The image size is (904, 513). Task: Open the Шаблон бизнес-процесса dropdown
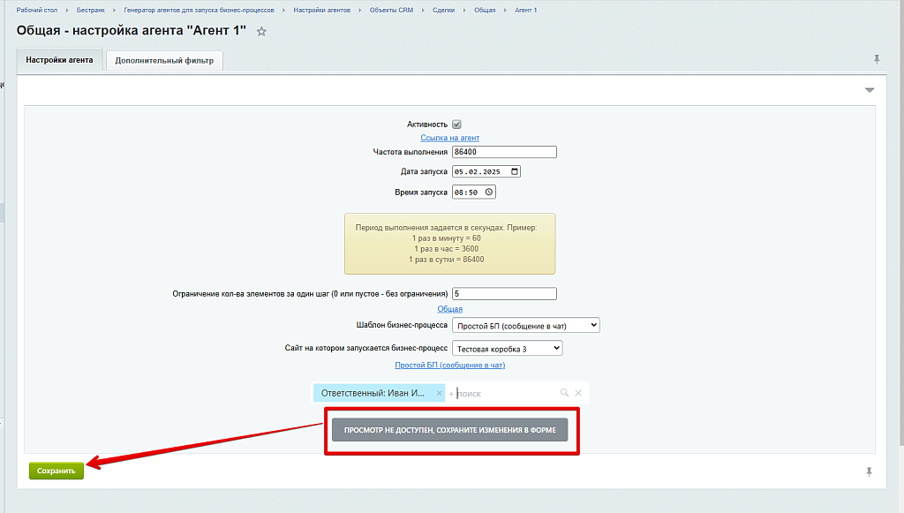pos(525,325)
